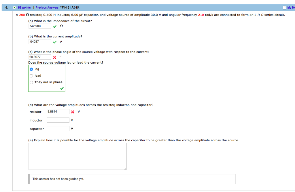Click the red 200 resistance value
This screenshot has height=192, width=295.
(x=22, y=15)
